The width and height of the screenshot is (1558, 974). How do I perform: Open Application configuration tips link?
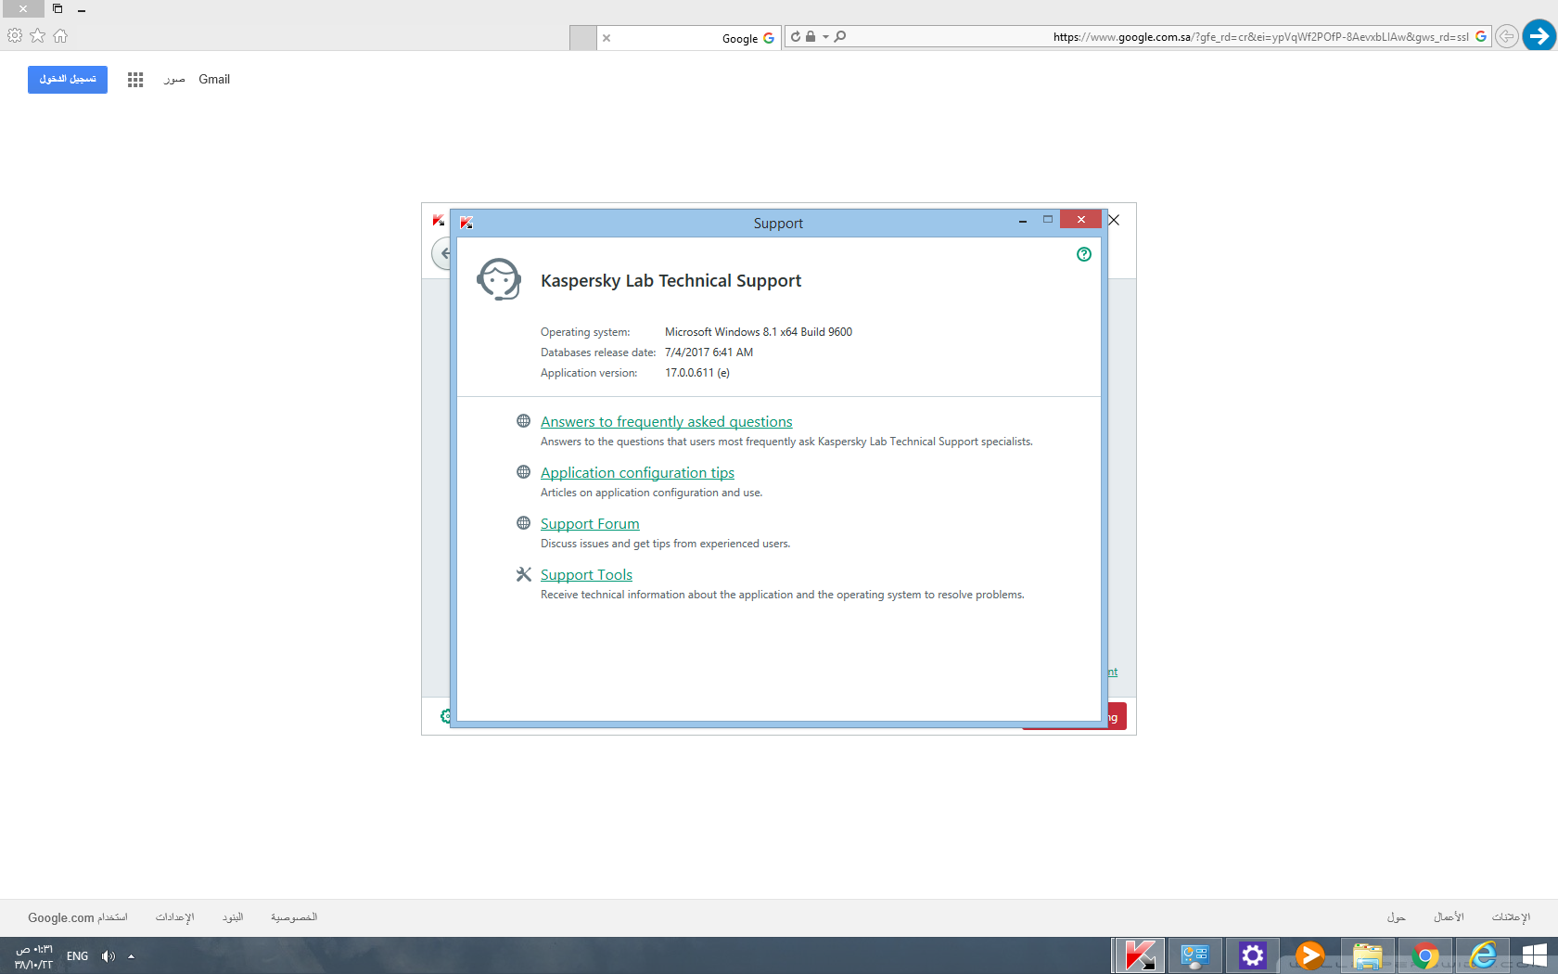(x=637, y=473)
